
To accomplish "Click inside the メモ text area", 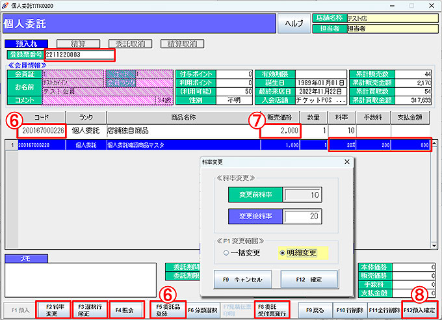I will (81, 280).
